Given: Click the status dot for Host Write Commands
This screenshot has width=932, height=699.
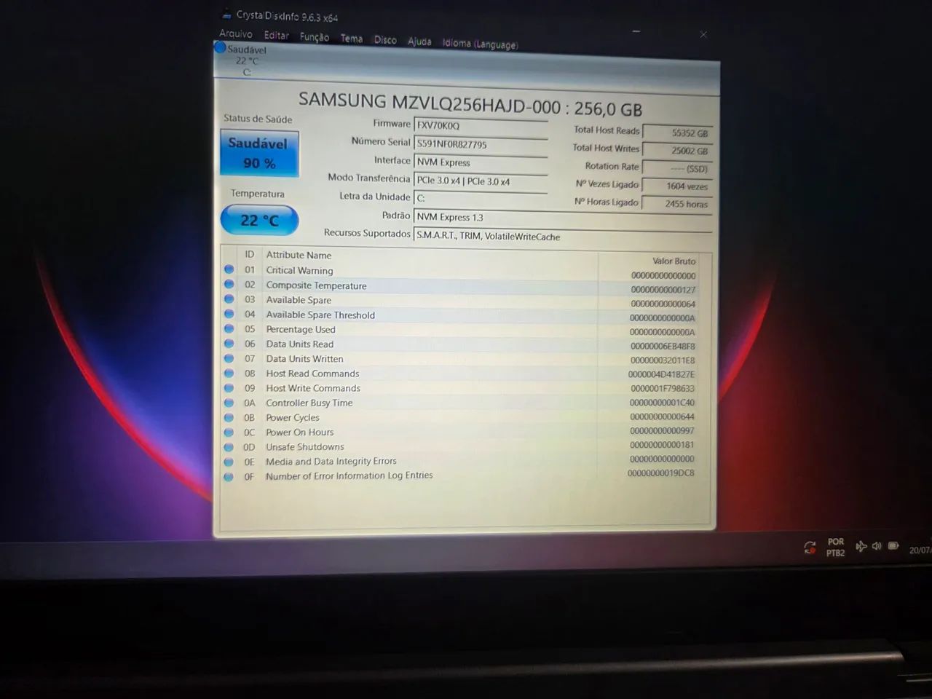Looking at the screenshot, I should (229, 388).
